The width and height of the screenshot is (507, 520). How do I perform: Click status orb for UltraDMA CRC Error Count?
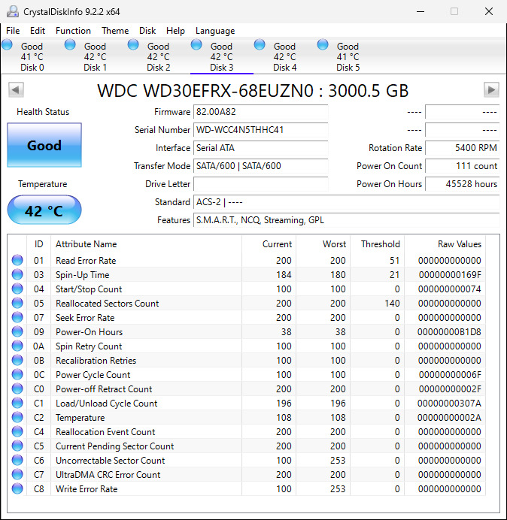click(x=17, y=474)
